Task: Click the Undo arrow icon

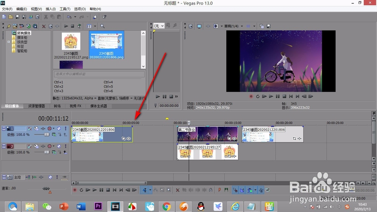Action: 69,17
